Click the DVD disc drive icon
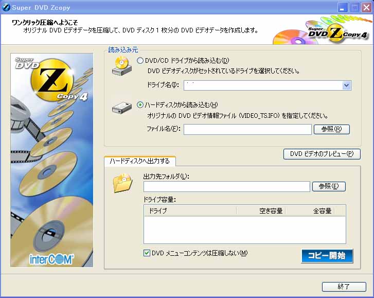The image size is (374, 298). (122, 66)
